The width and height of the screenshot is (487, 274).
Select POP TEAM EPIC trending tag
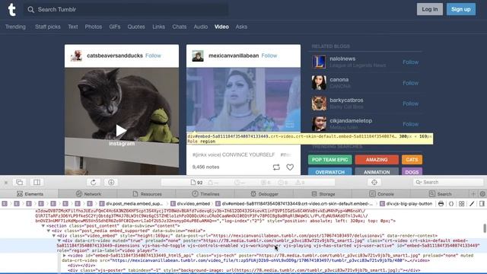(329, 160)
